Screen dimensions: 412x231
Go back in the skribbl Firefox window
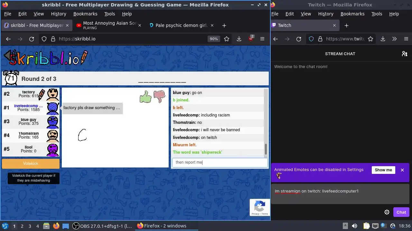8,39
